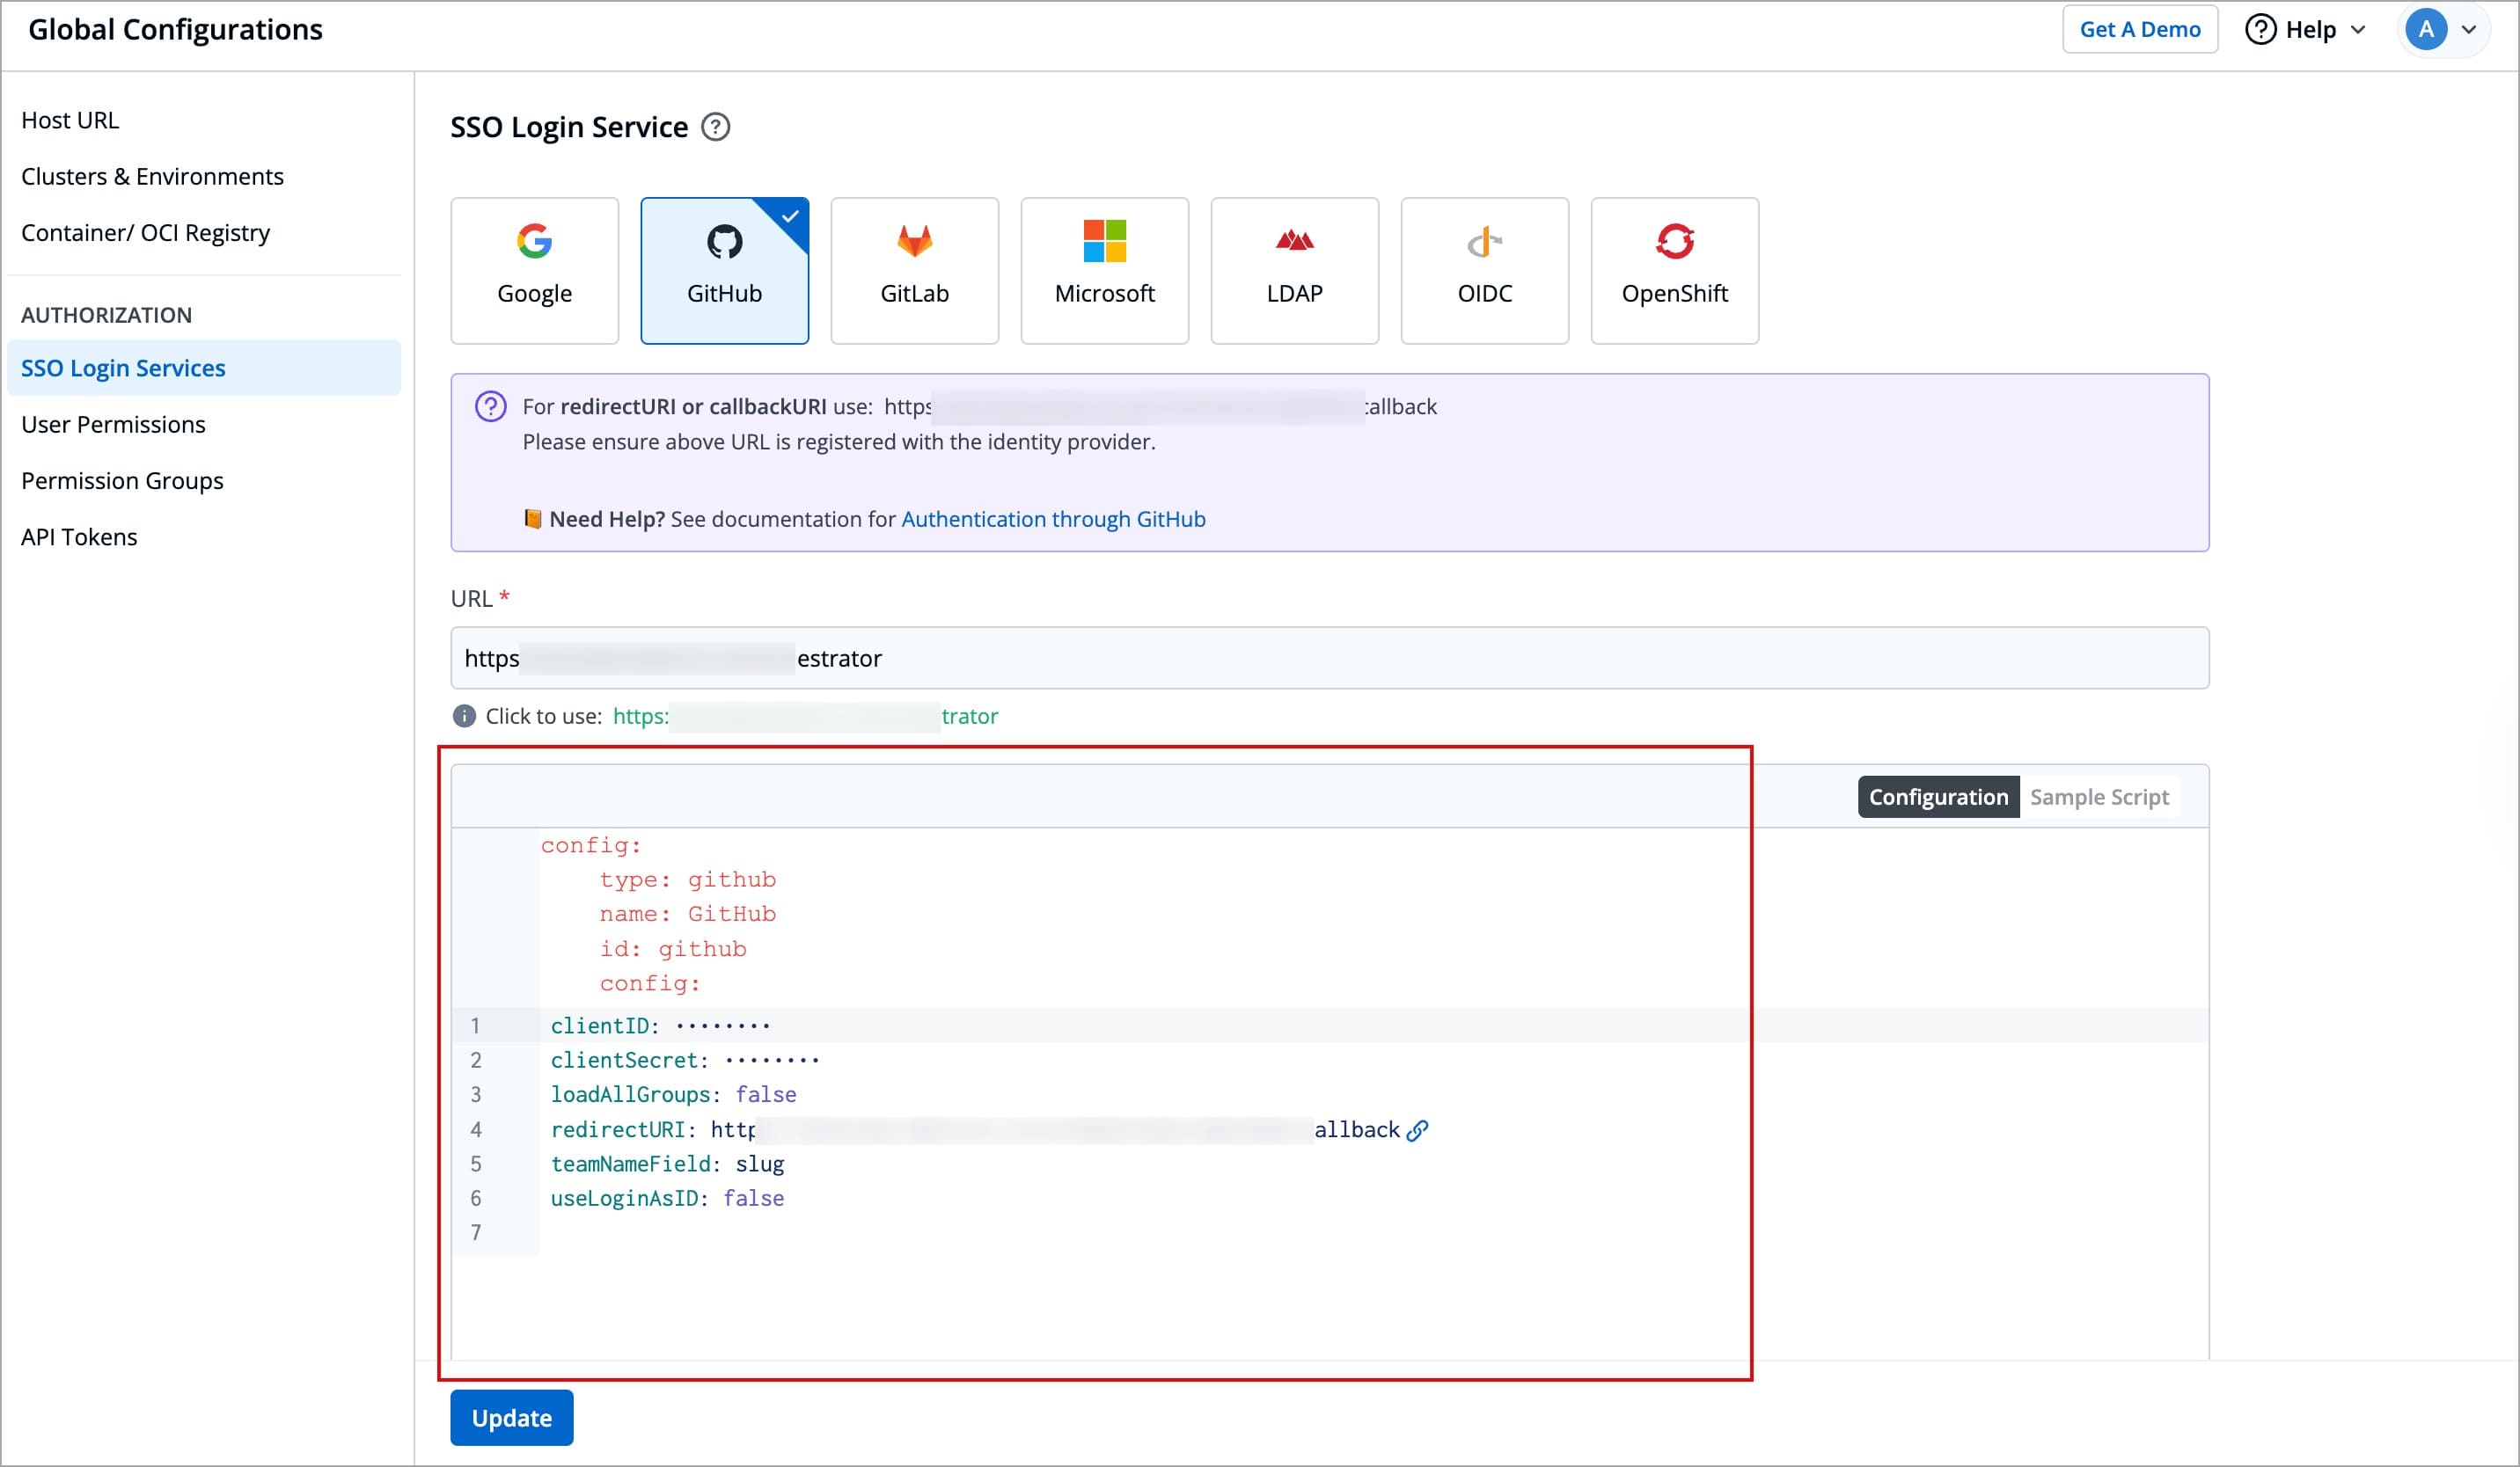The width and height of the screenshot is (2520, 1467).
Task: Click the Get A Demo button
Action: point(2139,30)
